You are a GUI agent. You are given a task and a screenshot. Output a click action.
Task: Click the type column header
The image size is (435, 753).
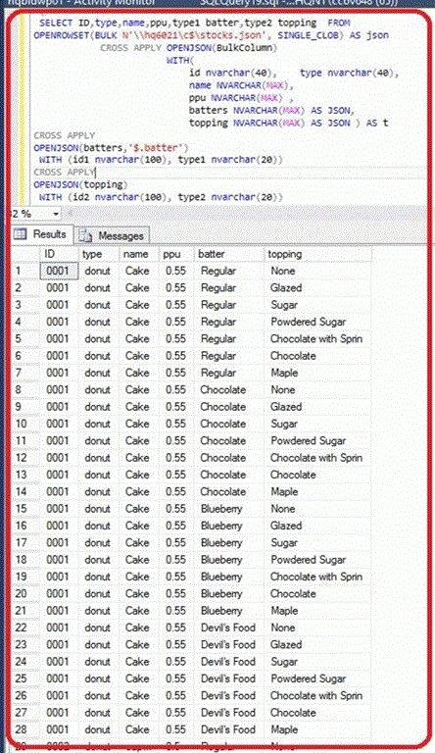98,254
